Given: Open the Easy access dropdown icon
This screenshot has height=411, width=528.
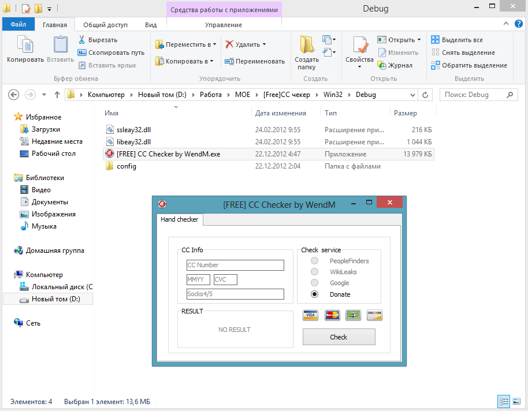Looking at the screenshot, I should 329,52.
